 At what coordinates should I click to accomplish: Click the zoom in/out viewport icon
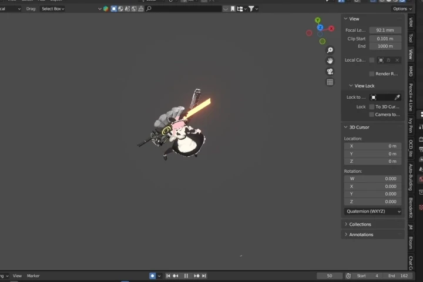click(x=330, y=50)
